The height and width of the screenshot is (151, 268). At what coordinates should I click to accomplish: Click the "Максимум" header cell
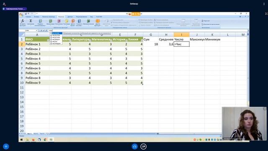tap(197, 39)
